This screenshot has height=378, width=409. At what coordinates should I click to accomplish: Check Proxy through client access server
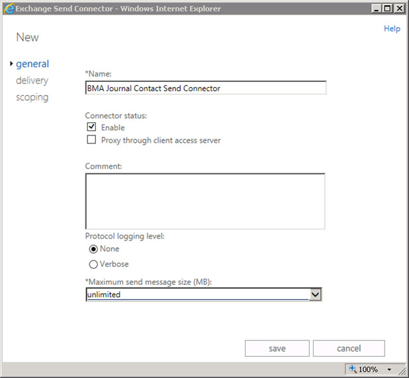coord(91,139)
